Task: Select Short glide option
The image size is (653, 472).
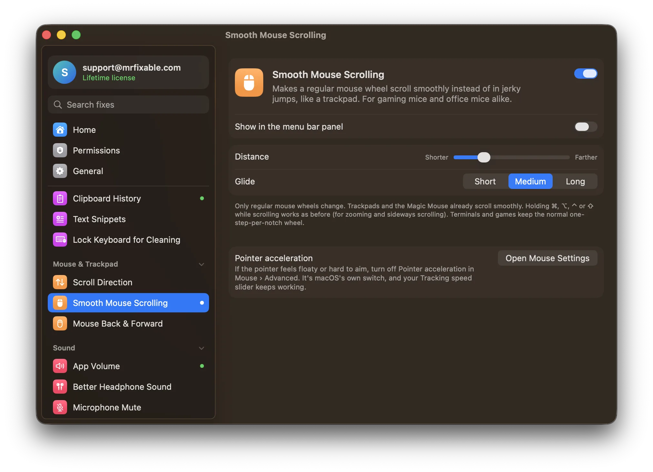Action: click(485, 182)
